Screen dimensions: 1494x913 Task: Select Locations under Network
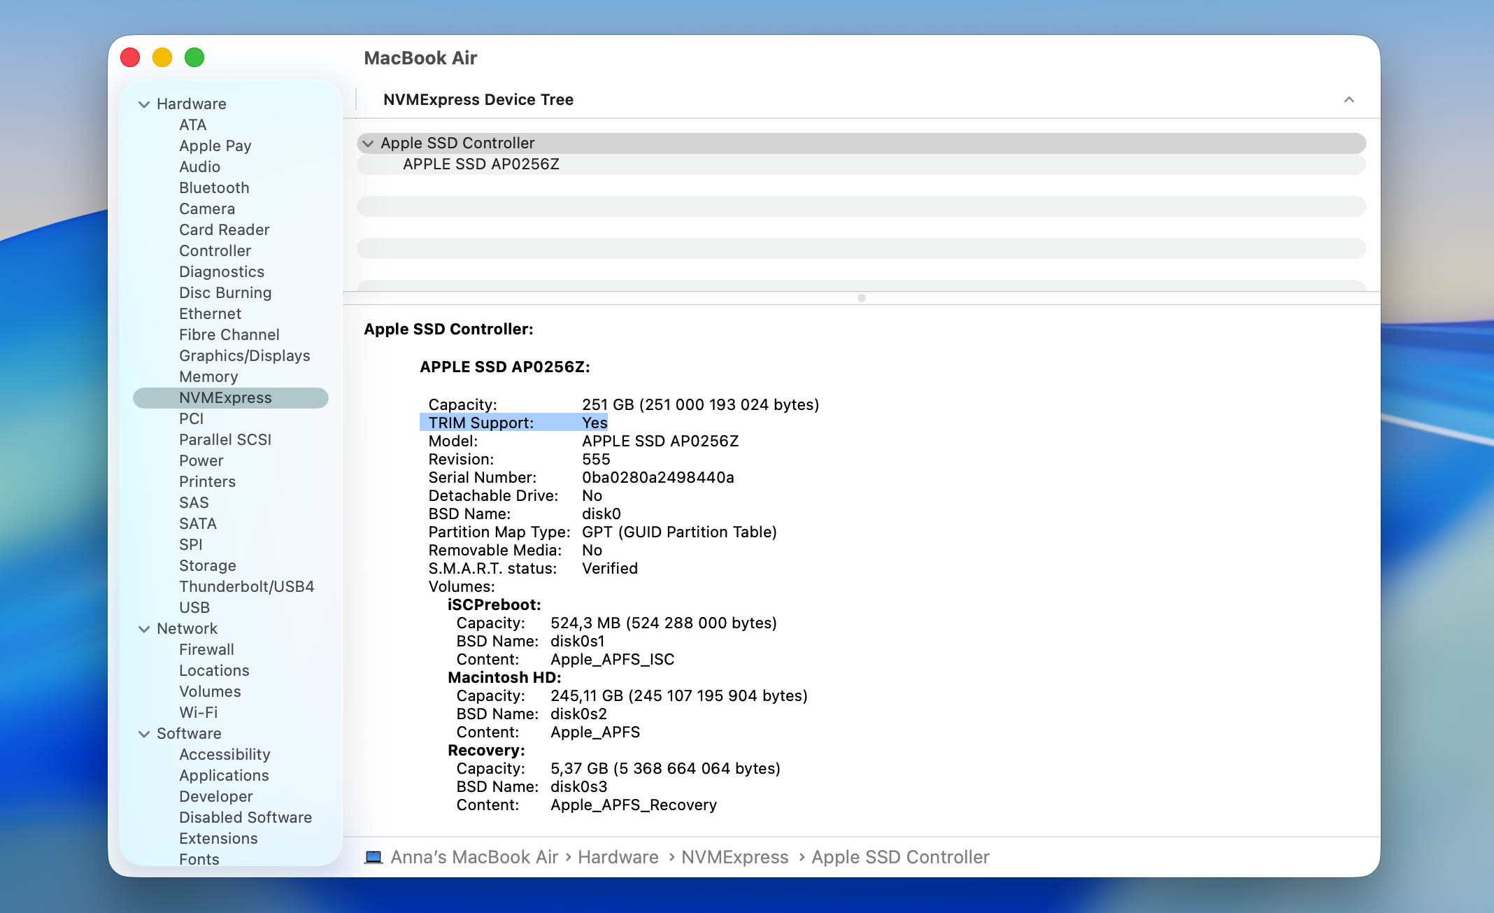click(214, 671)
